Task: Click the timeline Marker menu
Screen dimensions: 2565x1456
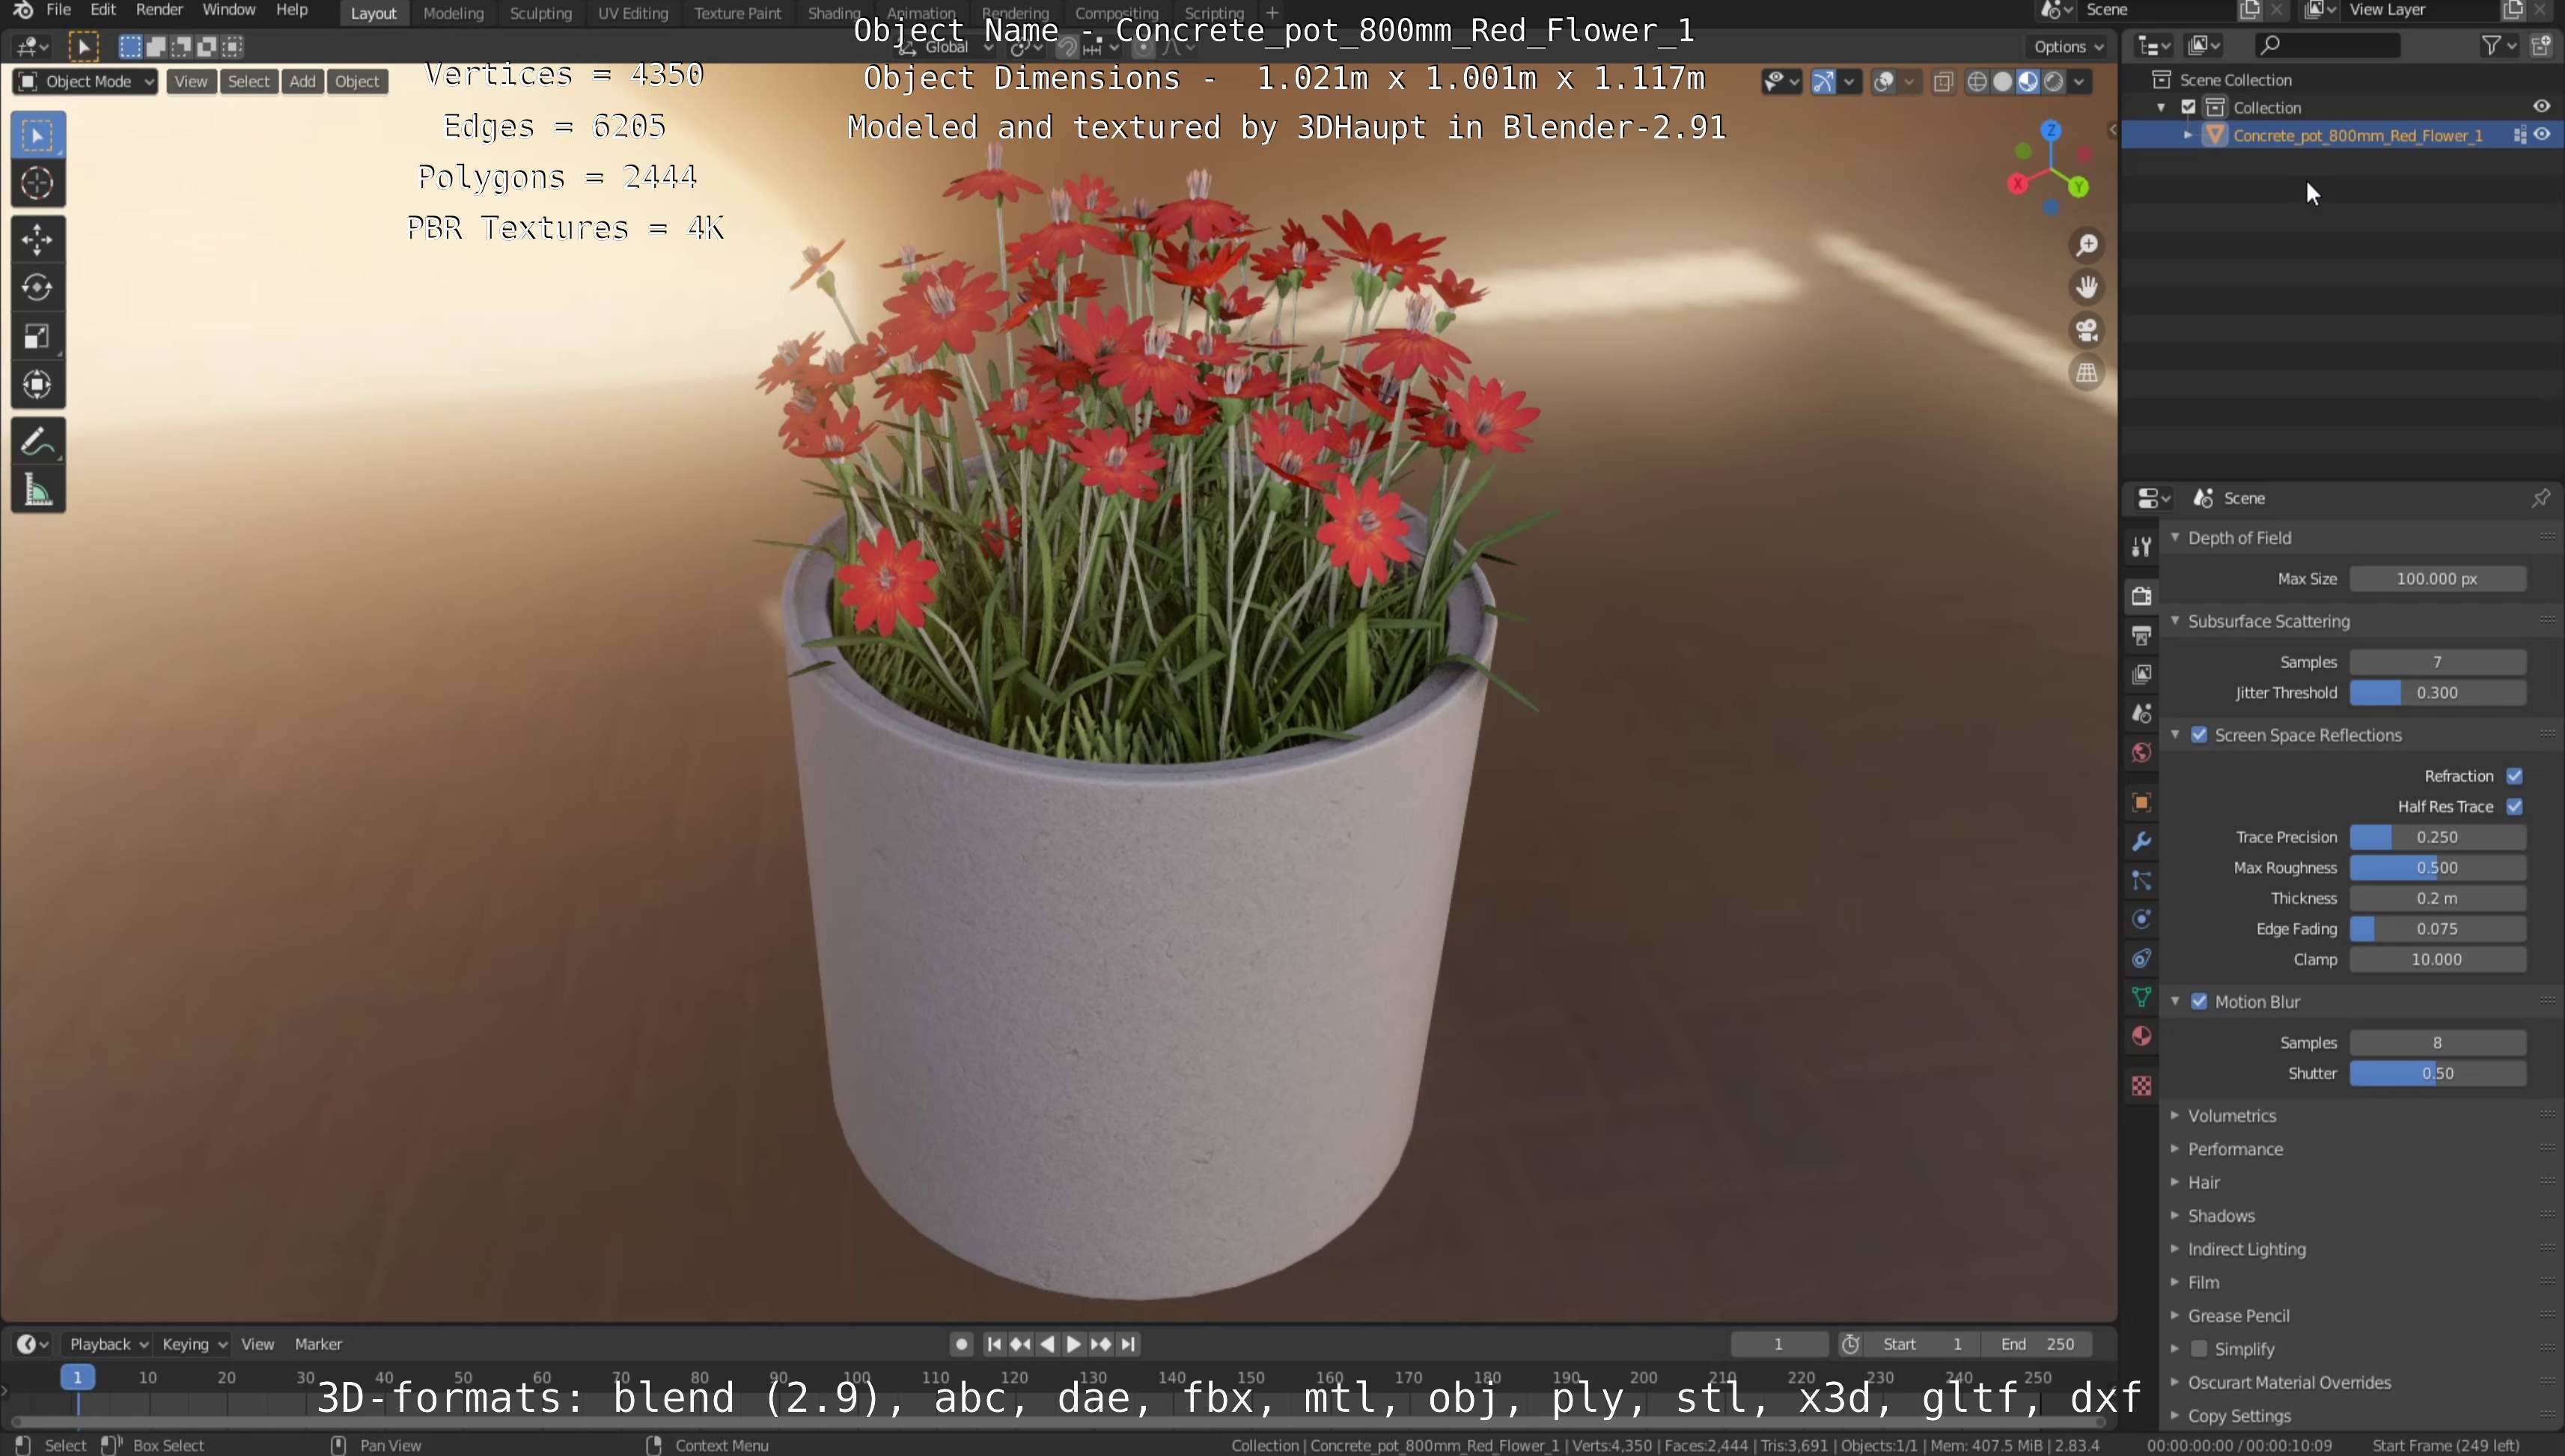Action: 318,1344
